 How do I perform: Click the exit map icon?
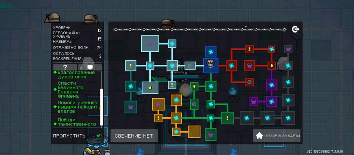pos(295,29)
